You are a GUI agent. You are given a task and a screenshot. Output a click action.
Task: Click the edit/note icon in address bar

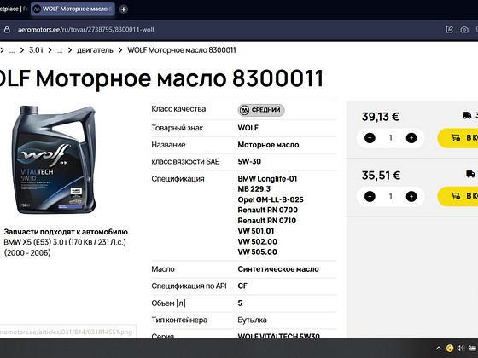coord(449,30)
